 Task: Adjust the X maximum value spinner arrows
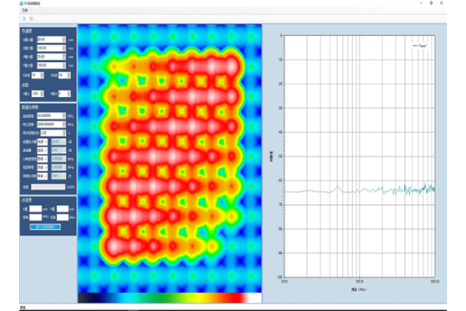(x=64, y=48)
